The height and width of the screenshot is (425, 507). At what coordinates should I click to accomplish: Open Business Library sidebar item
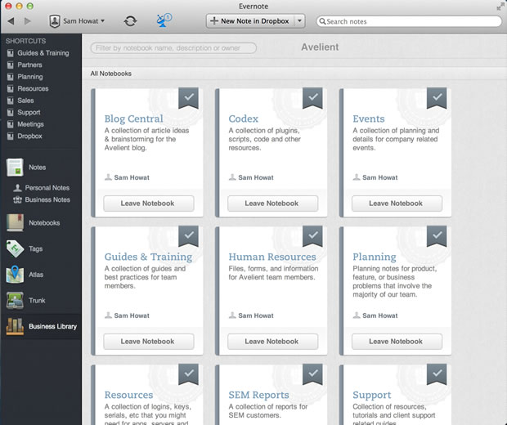point(41,326)
